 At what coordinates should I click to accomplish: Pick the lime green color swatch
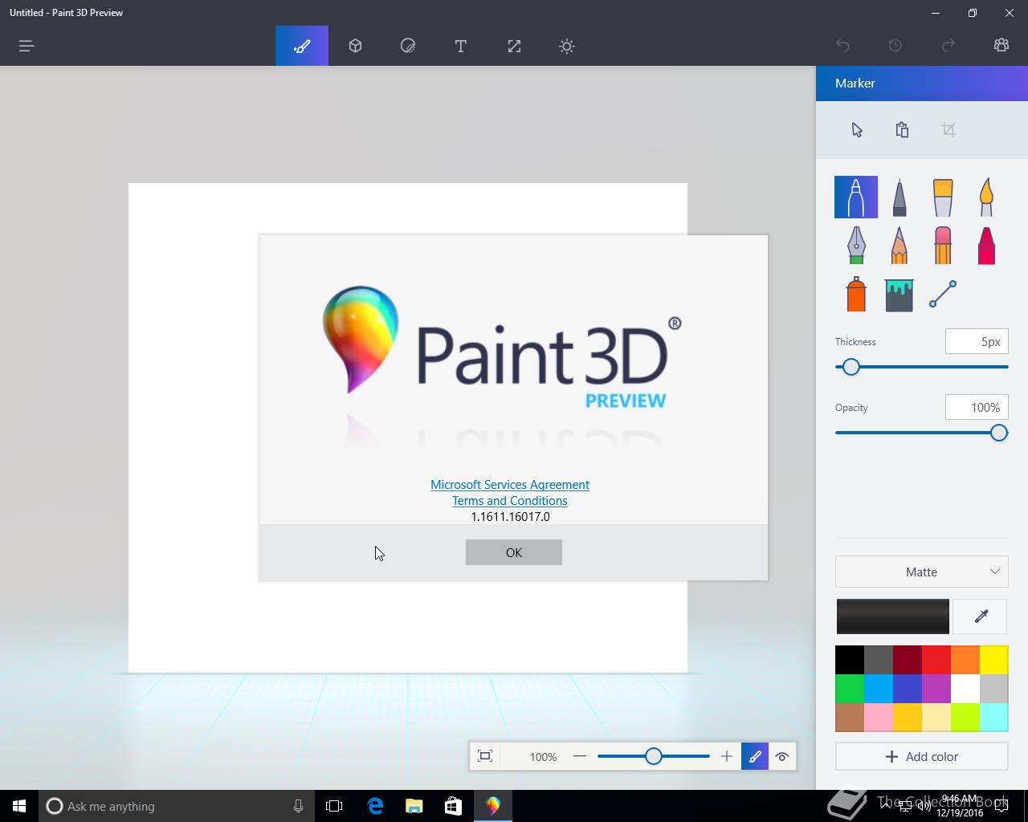click(965, 718)
